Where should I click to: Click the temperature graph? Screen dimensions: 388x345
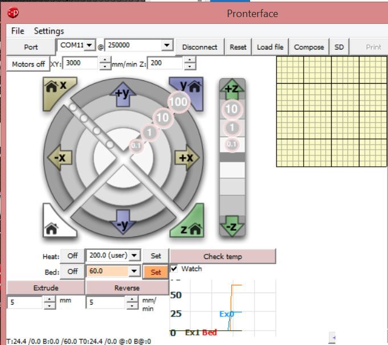point(223,309)
